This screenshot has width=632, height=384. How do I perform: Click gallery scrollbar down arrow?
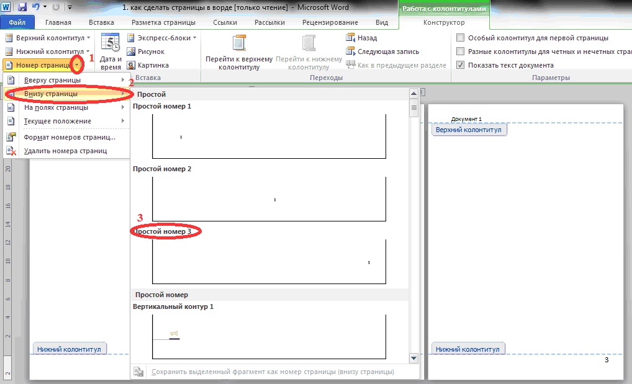[x=413, y=358]
